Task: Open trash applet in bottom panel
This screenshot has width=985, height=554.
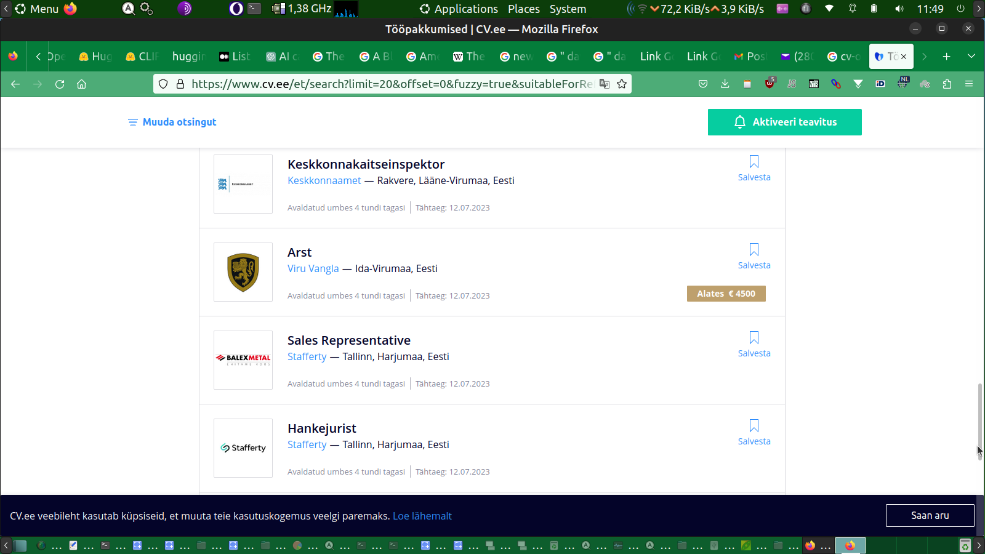Action: 965,545
